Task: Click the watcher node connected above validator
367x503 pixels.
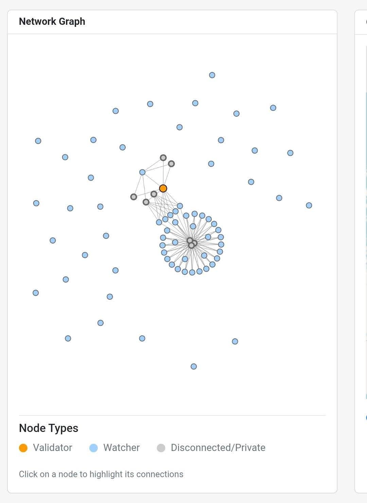Action: pyautogui.click(x=142, y=172)
